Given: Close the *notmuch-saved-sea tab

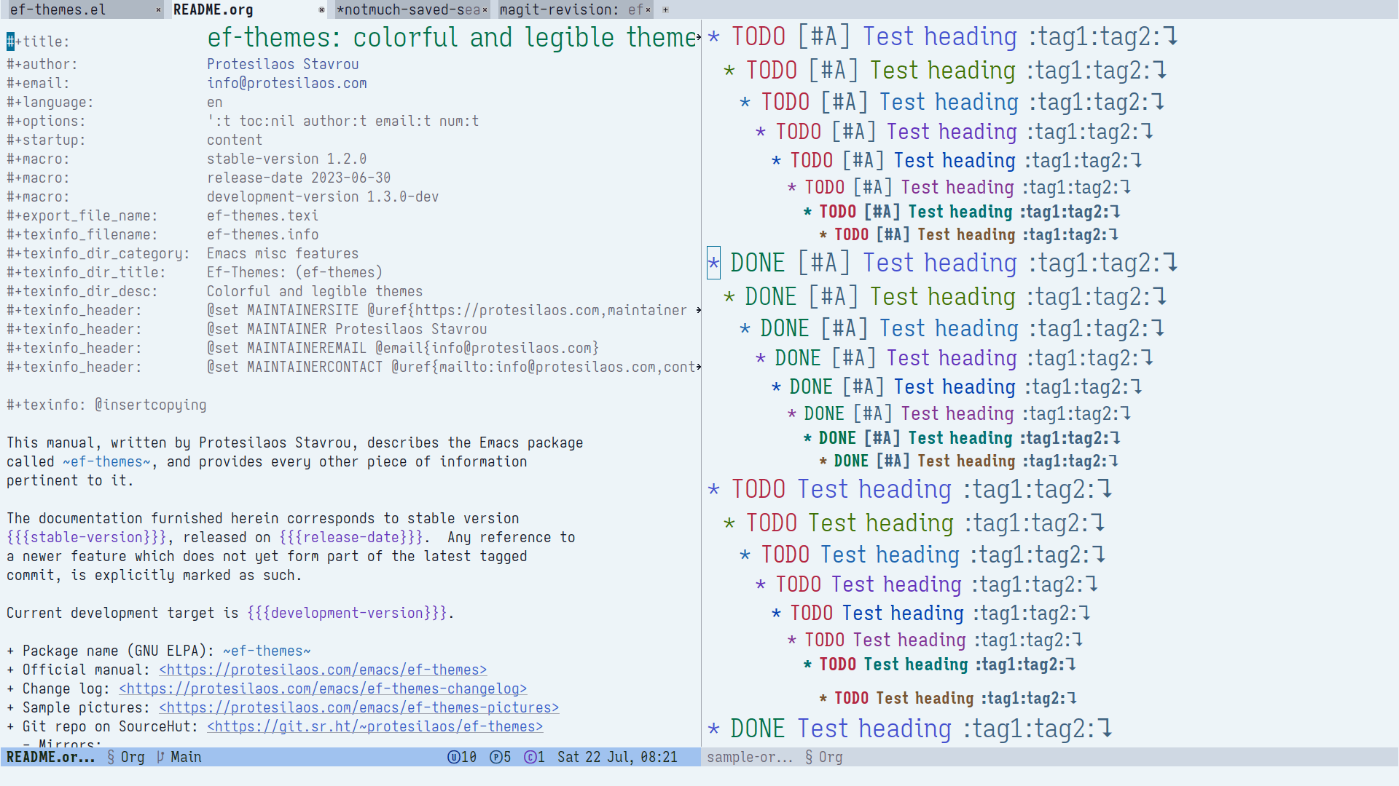Looking at the screenshot, I should coord(485,10).
